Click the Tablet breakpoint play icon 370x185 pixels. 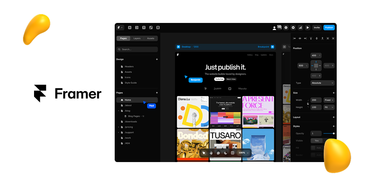pyautogui.click(x=284, y=47)
